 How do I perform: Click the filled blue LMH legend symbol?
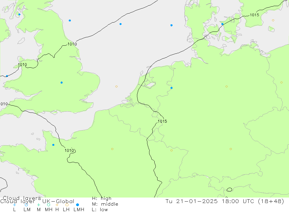coord(77,205)
